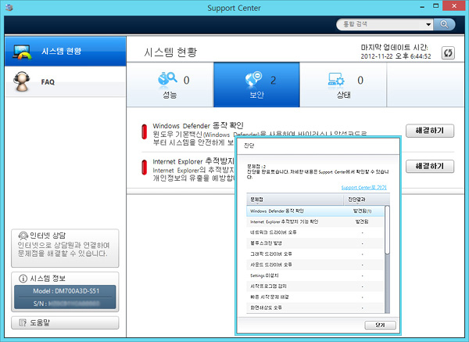
Task: Click 닫기 in the diagnosis dialog
Action: pyautogui.click(x=380, y=325)
